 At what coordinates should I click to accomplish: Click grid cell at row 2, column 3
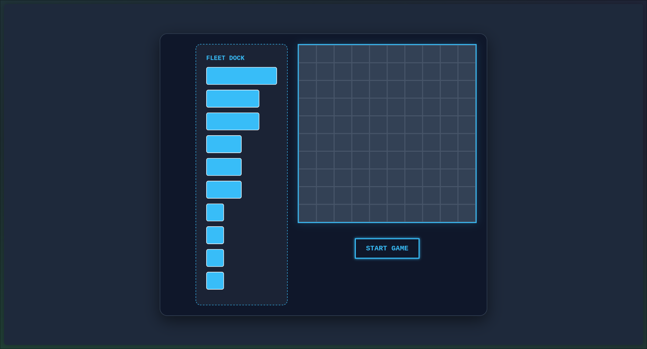(343, 71)
